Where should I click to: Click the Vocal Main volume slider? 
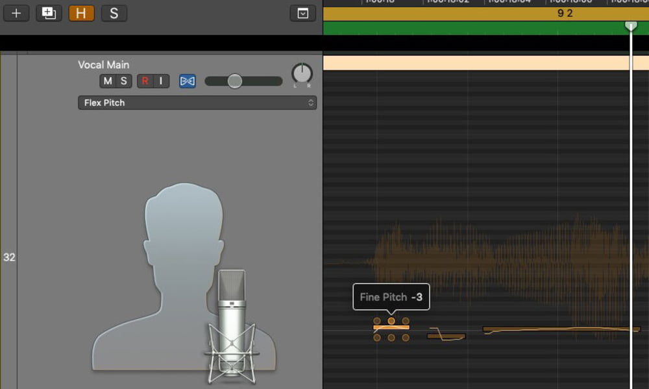coord(234,81)
